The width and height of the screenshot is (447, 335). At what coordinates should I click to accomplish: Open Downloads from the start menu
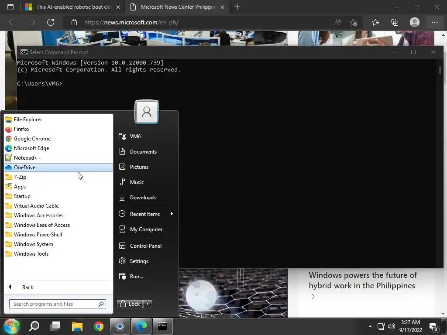(146, 198)
